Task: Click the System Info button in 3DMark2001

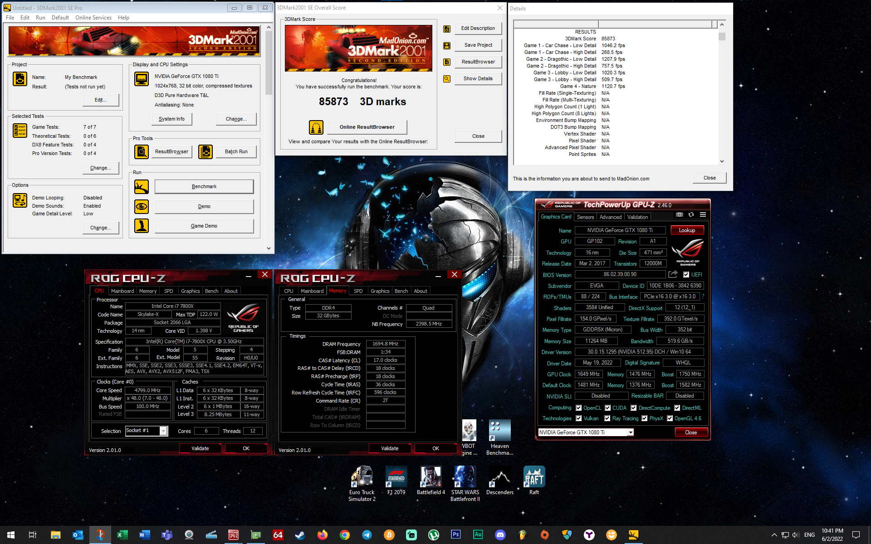Action: tap(171, 119)
